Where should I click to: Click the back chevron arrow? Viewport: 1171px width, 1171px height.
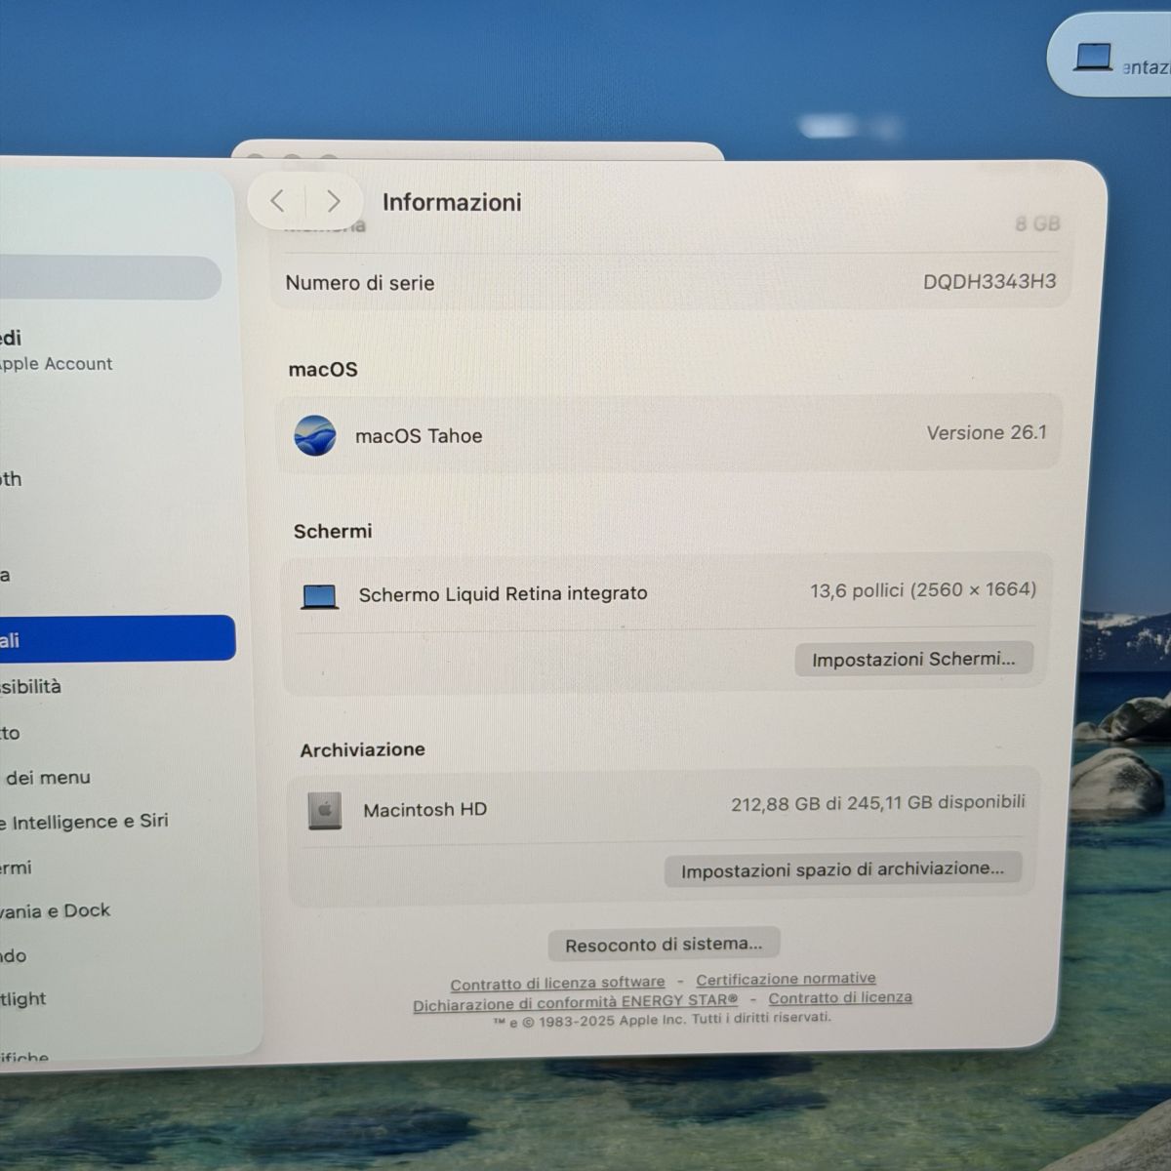(x=277, y=201)
